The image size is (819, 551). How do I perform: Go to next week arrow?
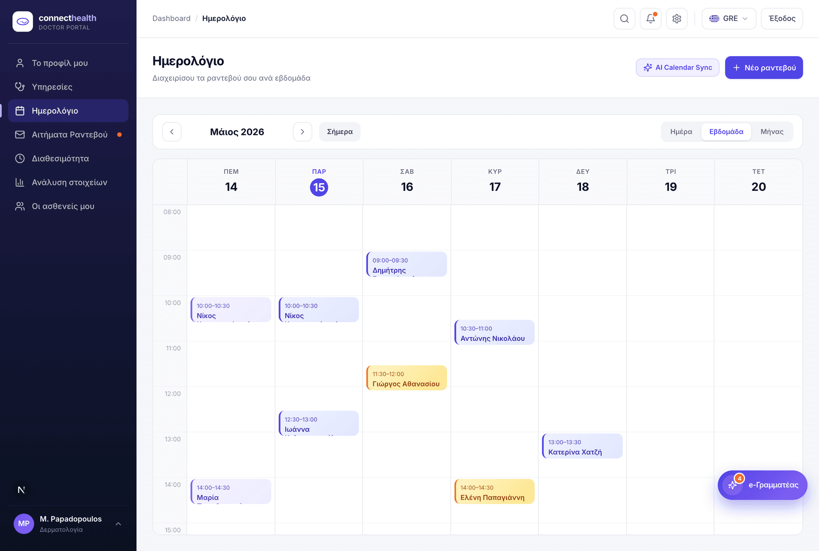(x=302, y=132)
